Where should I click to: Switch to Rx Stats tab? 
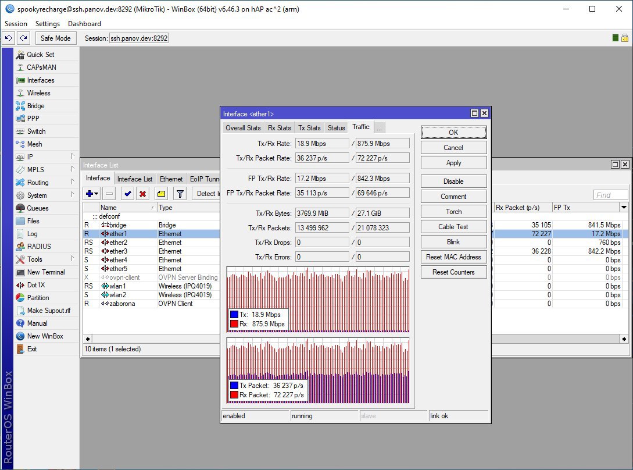[x=280, y=128]
